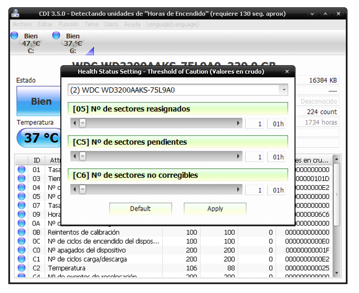359x293 pixels.
Task: Click status circle of attribute 09 row
Action: click(x=21, y=214)
